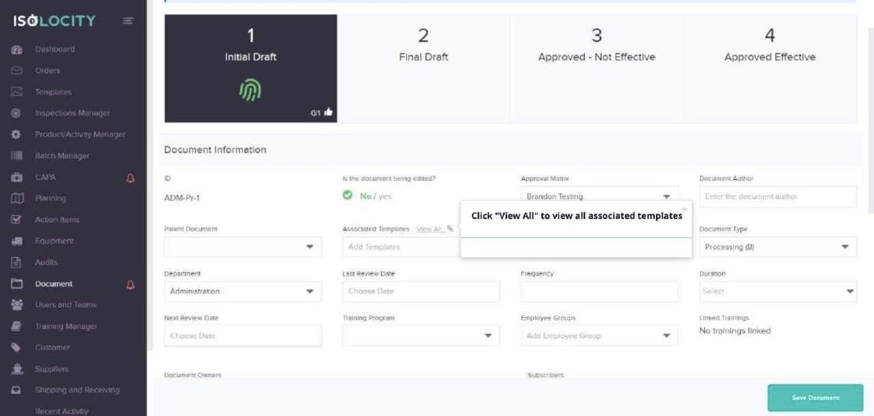Click the Save Document button
874x416 pixels.
(x=815, y=397)
